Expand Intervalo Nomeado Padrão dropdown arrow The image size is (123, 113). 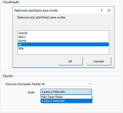point(90,84)
